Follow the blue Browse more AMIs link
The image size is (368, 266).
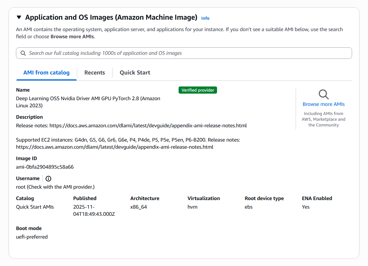pyautogui.click(x=324, y=104)
